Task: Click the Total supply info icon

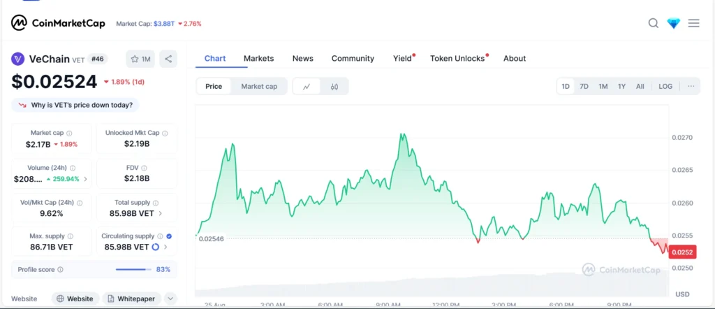Action: (x=156, y=203)
